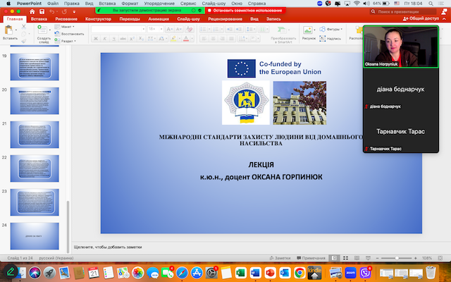Switch to the Рецензирование ribbon tab
The width and height of the screenshot is (451, 282).
[x=225, y=19]
